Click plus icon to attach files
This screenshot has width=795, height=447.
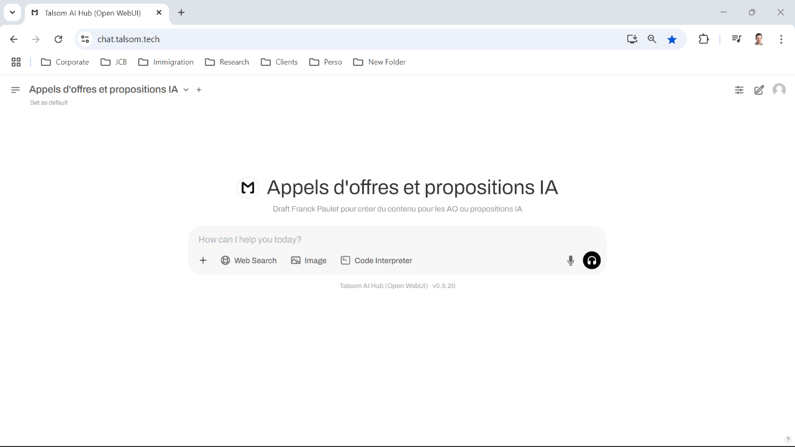203,261
